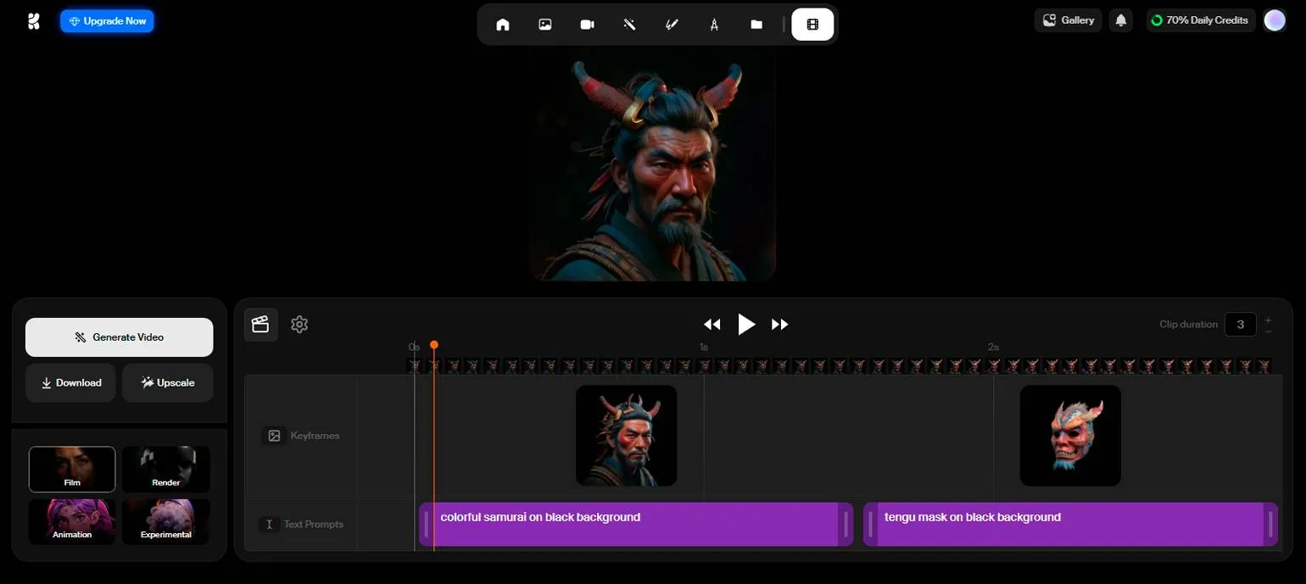The image size is (1306, 584).
Task: Click the notifications bell icon
Action: [x=1121, y=20]
